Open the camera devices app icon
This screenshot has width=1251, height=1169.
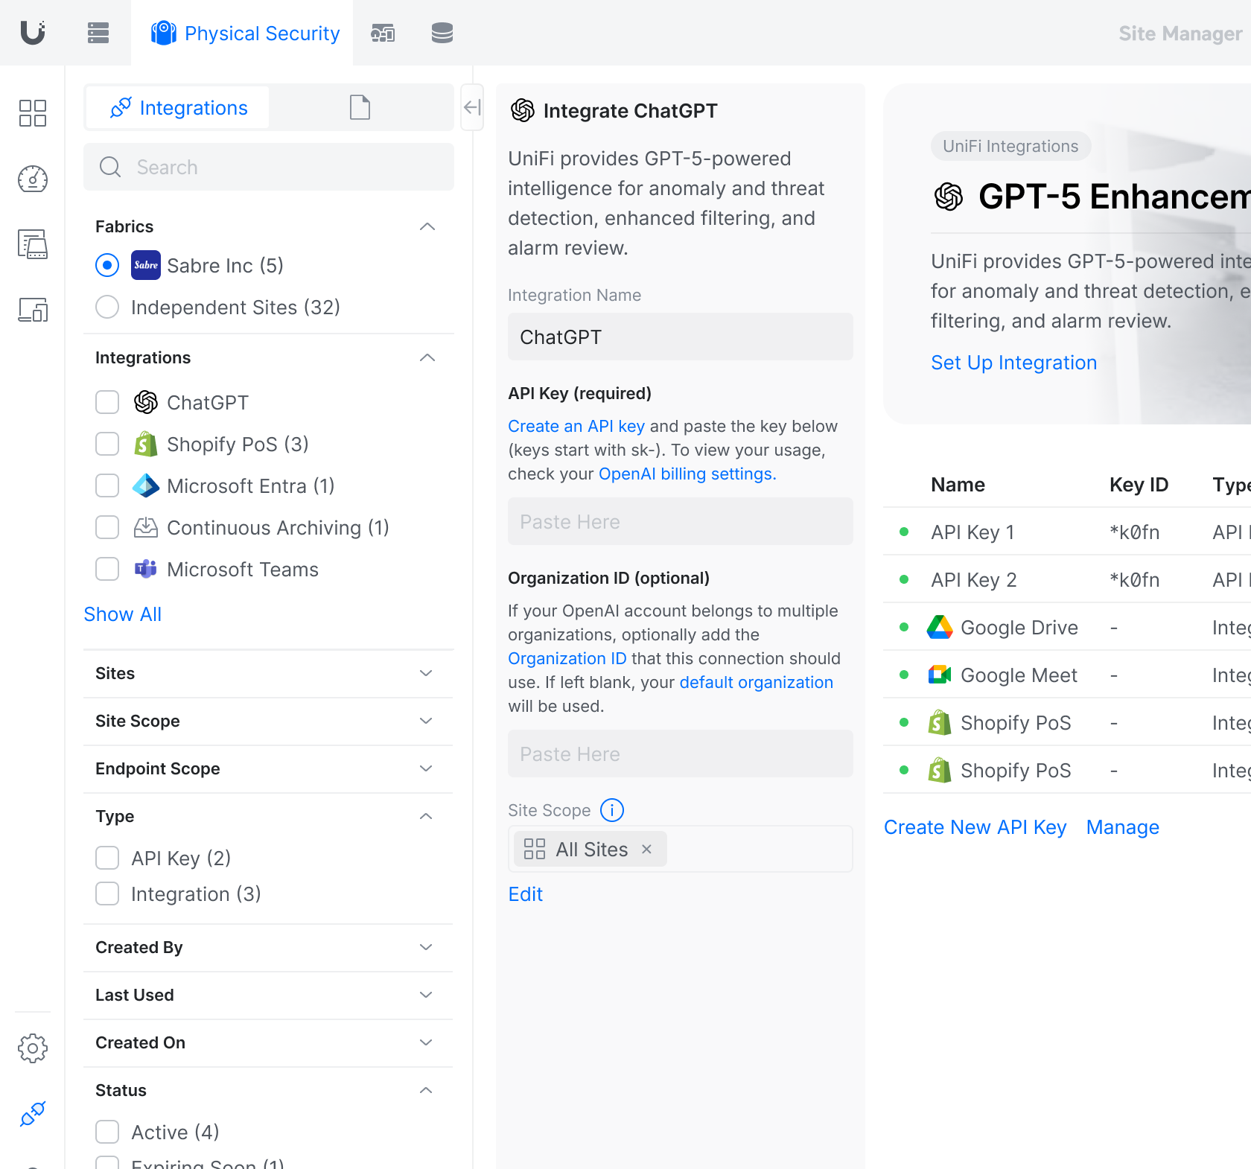[x=383, y=33]
